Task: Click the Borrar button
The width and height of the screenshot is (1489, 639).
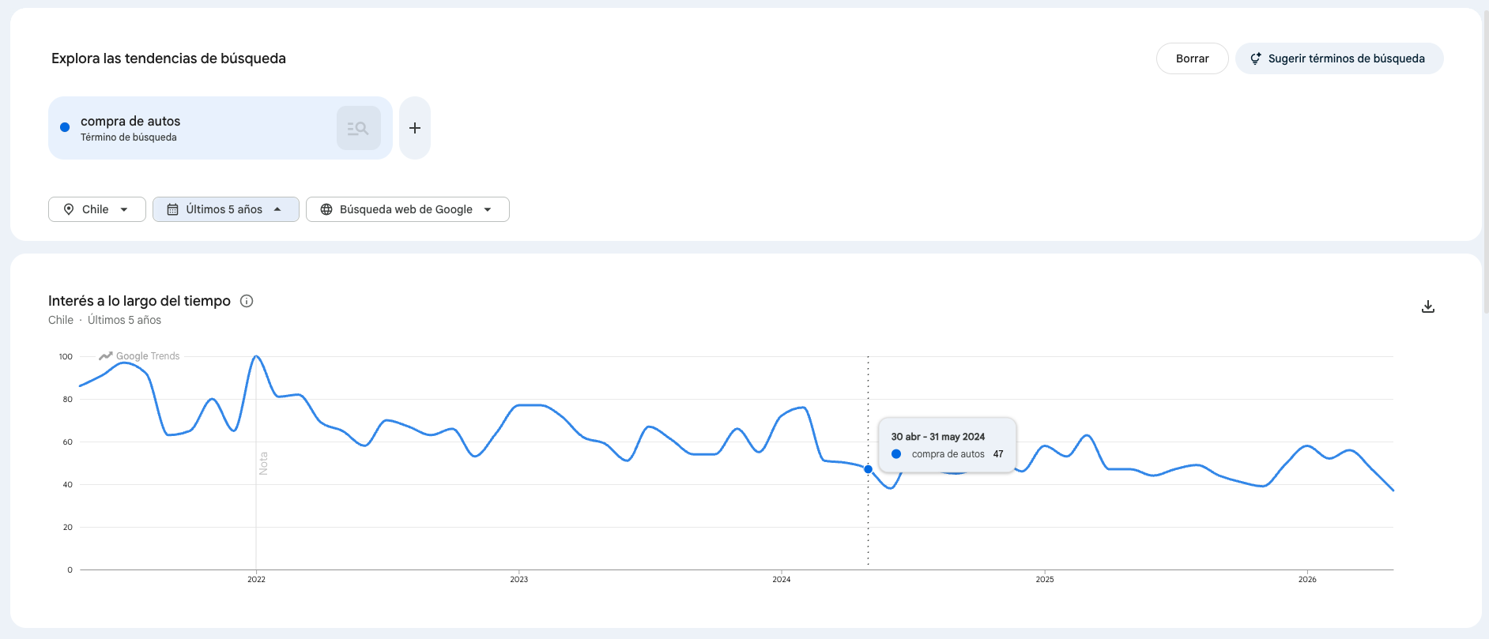Action: (1193, 58)
